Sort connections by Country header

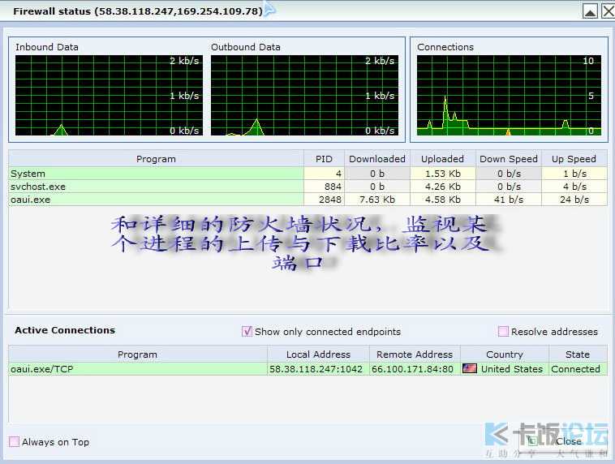point(505,354)
